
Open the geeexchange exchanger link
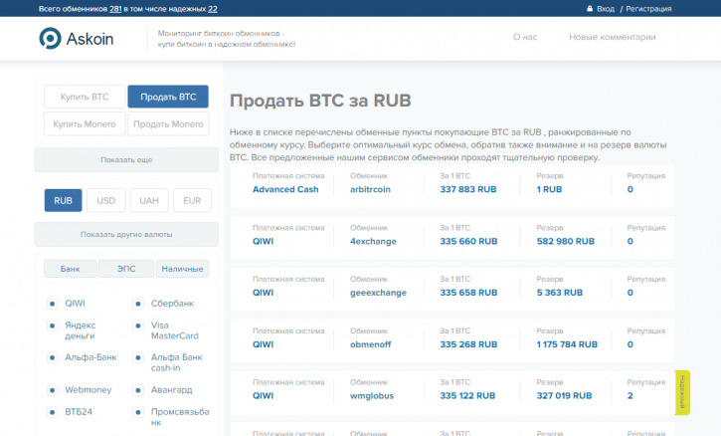click(378, 293)
